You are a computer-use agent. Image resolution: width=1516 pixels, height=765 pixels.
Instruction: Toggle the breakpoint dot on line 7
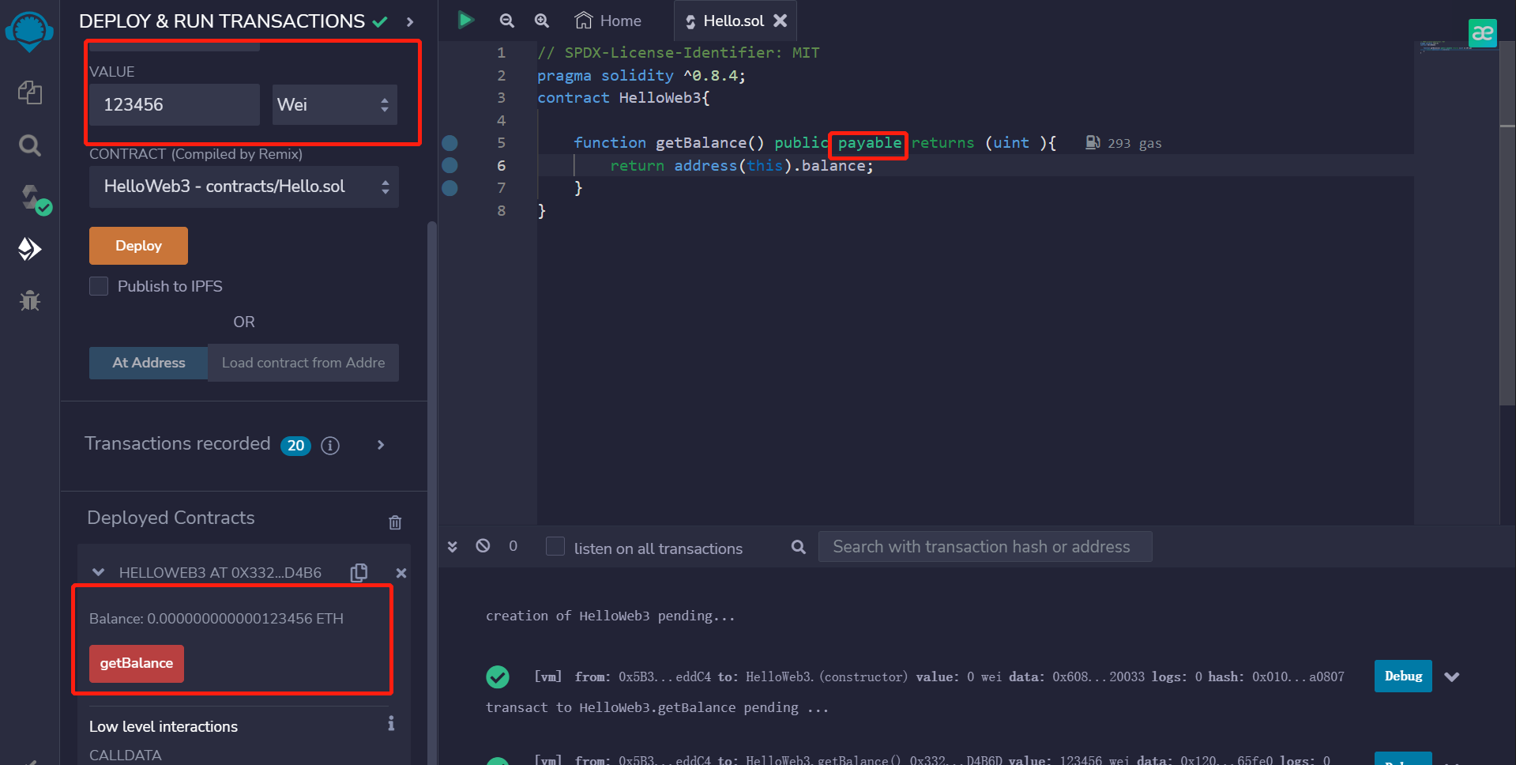450,188
